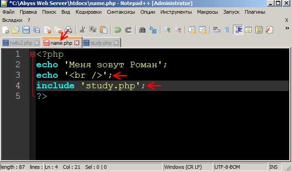Click the New file toolbar icon
292x172 pixels.
[6, 30]
